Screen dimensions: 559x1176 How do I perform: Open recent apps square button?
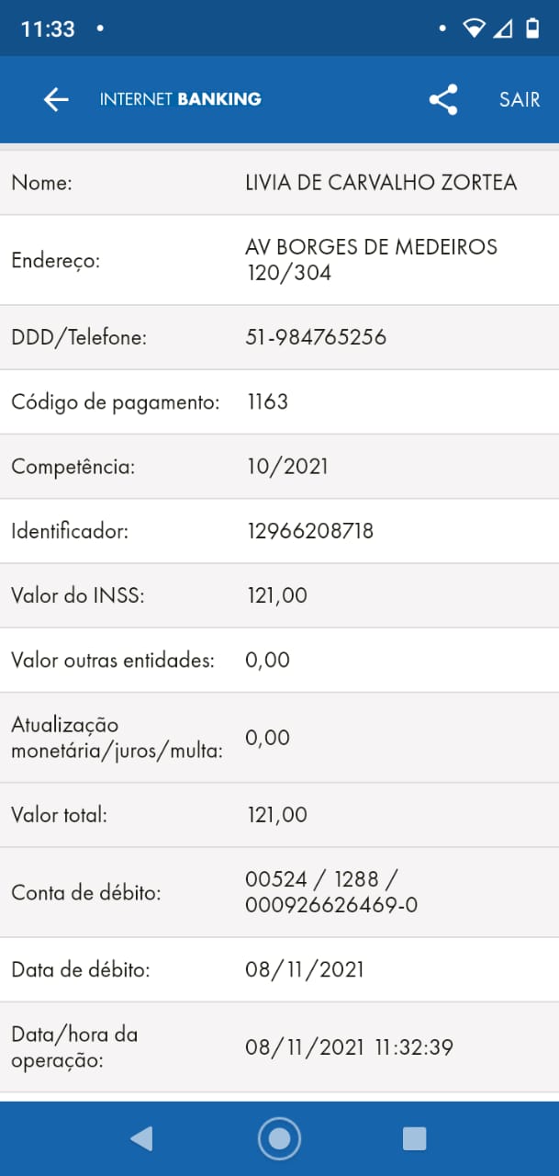pyautogui.click(x=414, y=1139)
